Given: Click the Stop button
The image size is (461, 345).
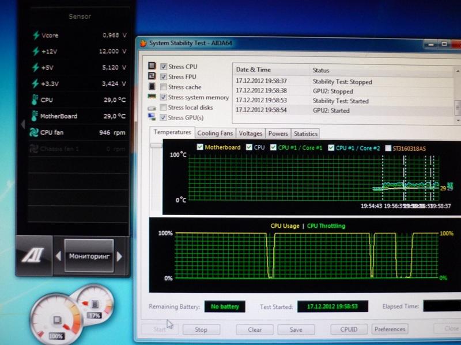Looking at the screenshot, I should (201, 329).
